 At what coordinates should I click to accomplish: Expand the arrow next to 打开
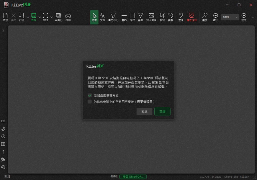(x=28, y=17)
